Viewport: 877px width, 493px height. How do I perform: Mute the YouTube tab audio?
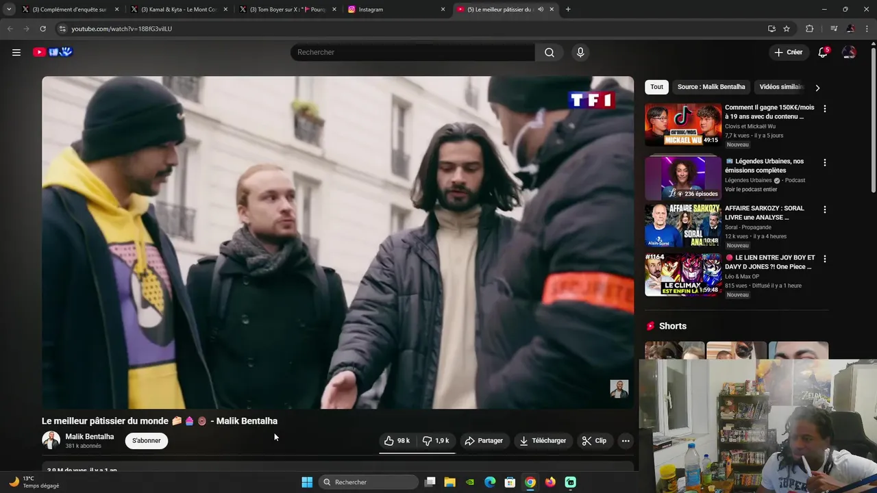[541, 10]
